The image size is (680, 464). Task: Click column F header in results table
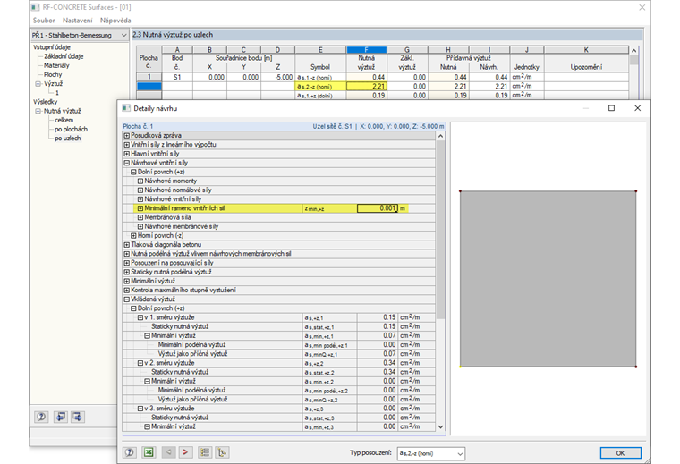click(x=367, y=50)
